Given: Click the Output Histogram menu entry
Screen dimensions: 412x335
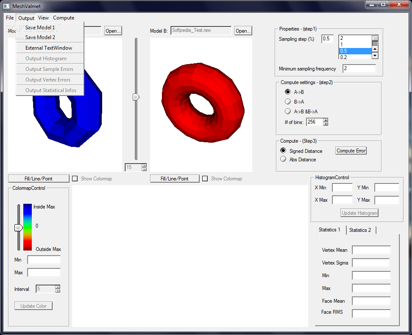Looking at the screenshot, I should pos(50,59).
